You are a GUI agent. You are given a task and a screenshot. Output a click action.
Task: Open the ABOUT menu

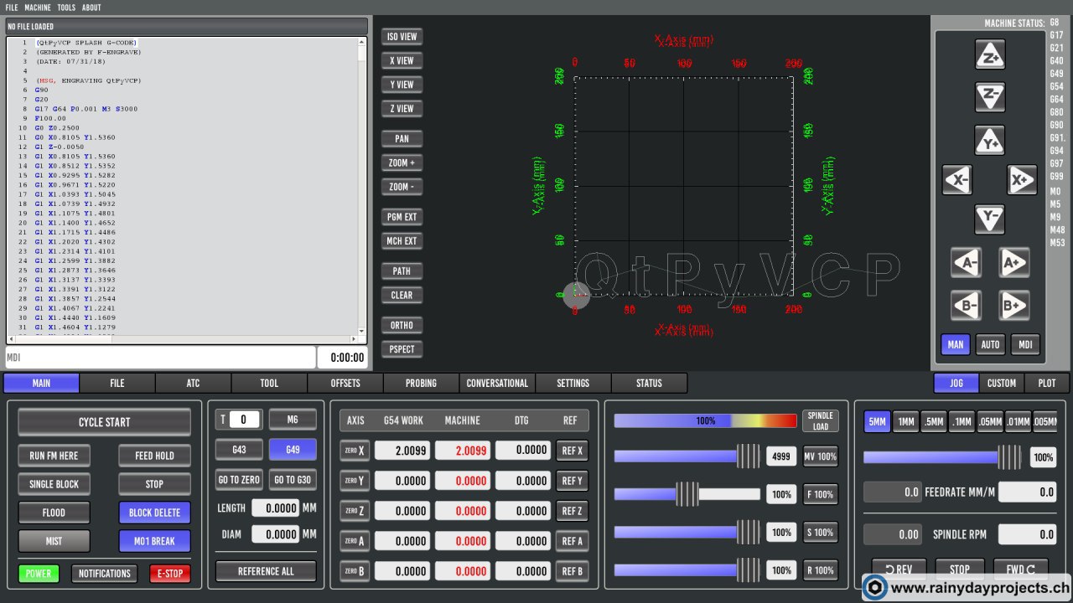[x=91, y=8]
